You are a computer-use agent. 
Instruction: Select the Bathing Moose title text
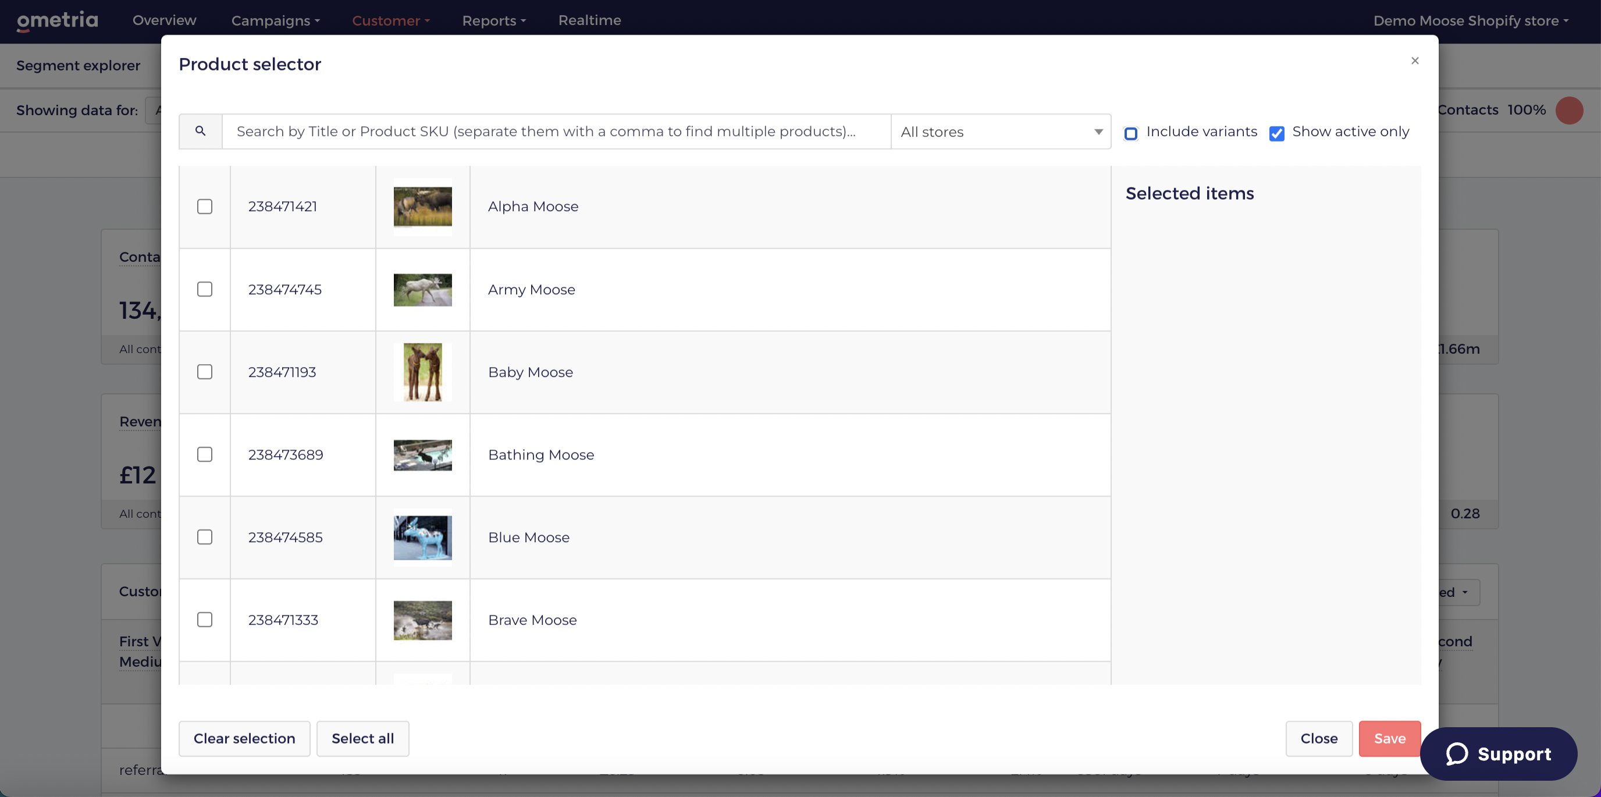point(540,455)
